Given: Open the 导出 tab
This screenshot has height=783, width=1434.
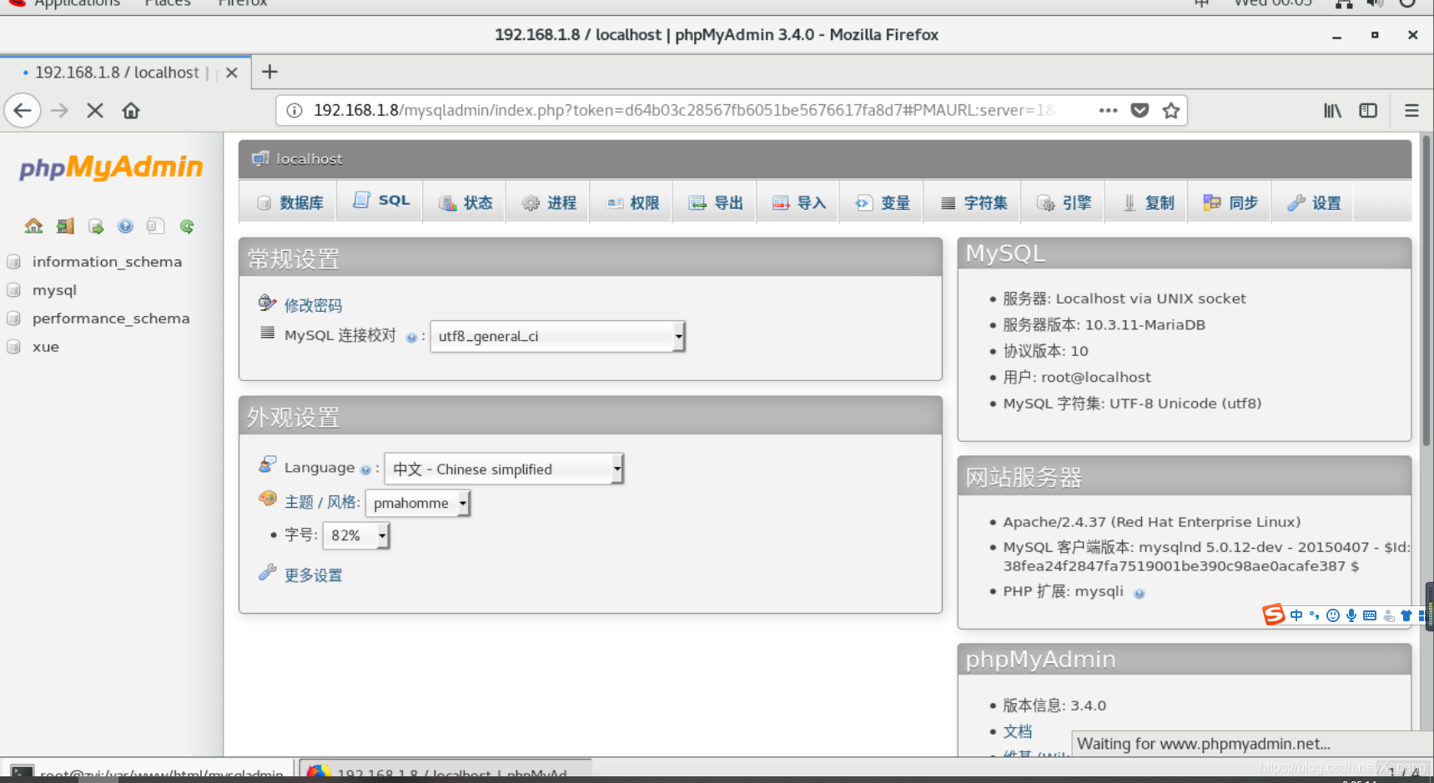Looking at the screenshot, I should pos(715,203).
